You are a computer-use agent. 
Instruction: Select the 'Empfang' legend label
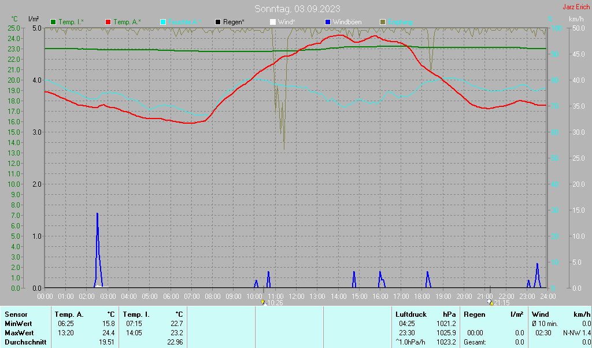pos(400,23)
